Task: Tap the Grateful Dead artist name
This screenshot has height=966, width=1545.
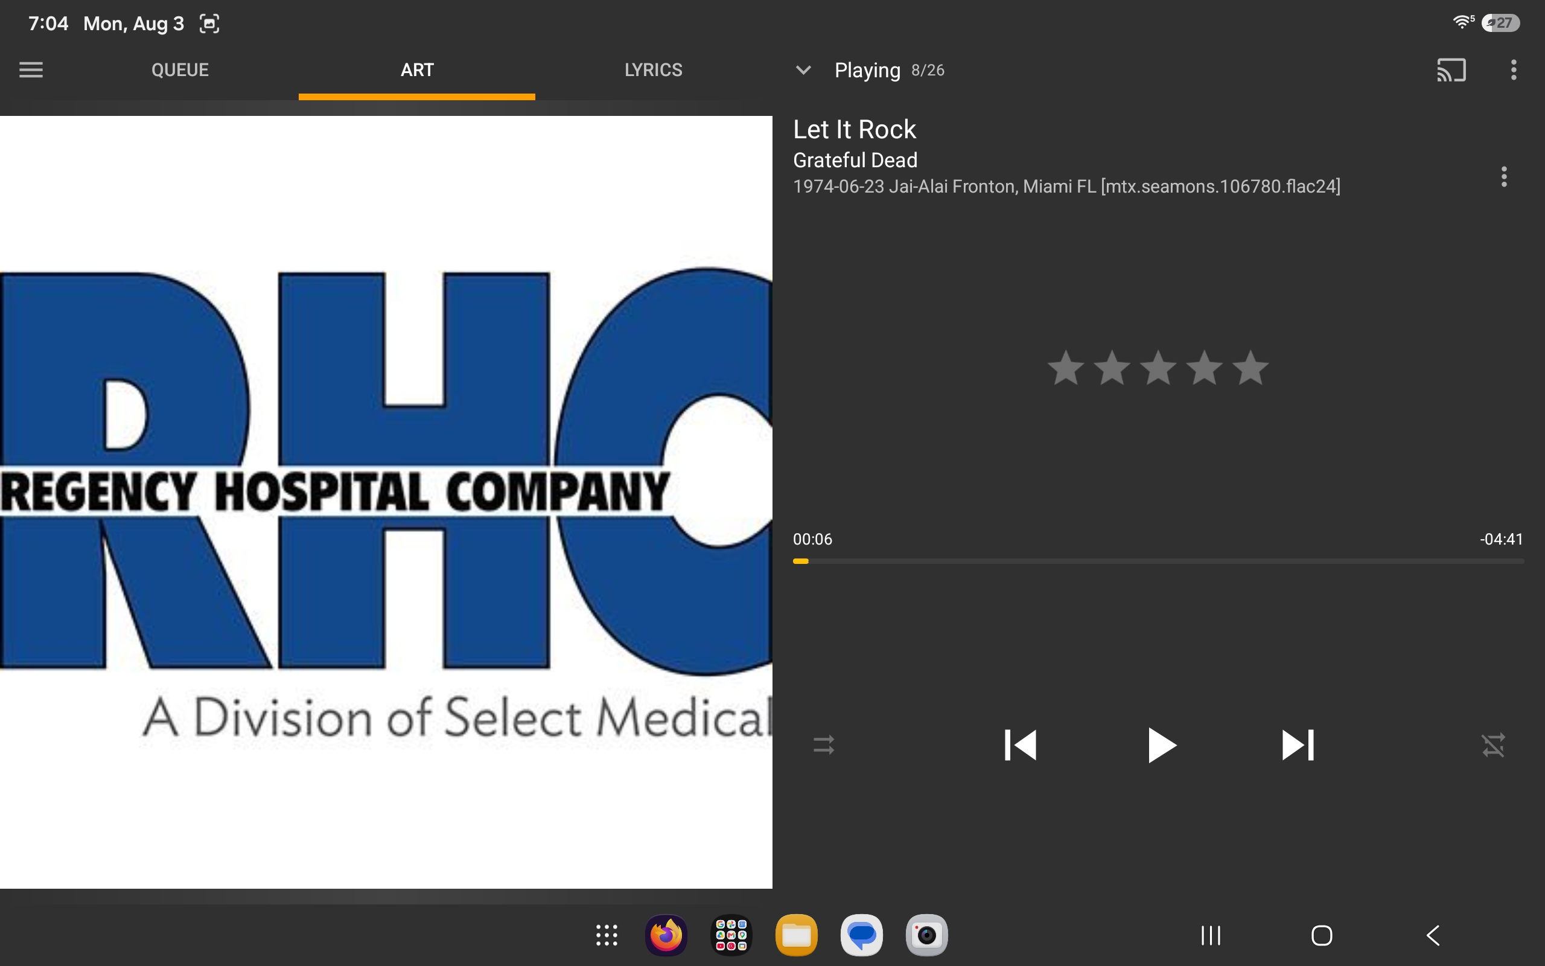Action: point(855,160)
